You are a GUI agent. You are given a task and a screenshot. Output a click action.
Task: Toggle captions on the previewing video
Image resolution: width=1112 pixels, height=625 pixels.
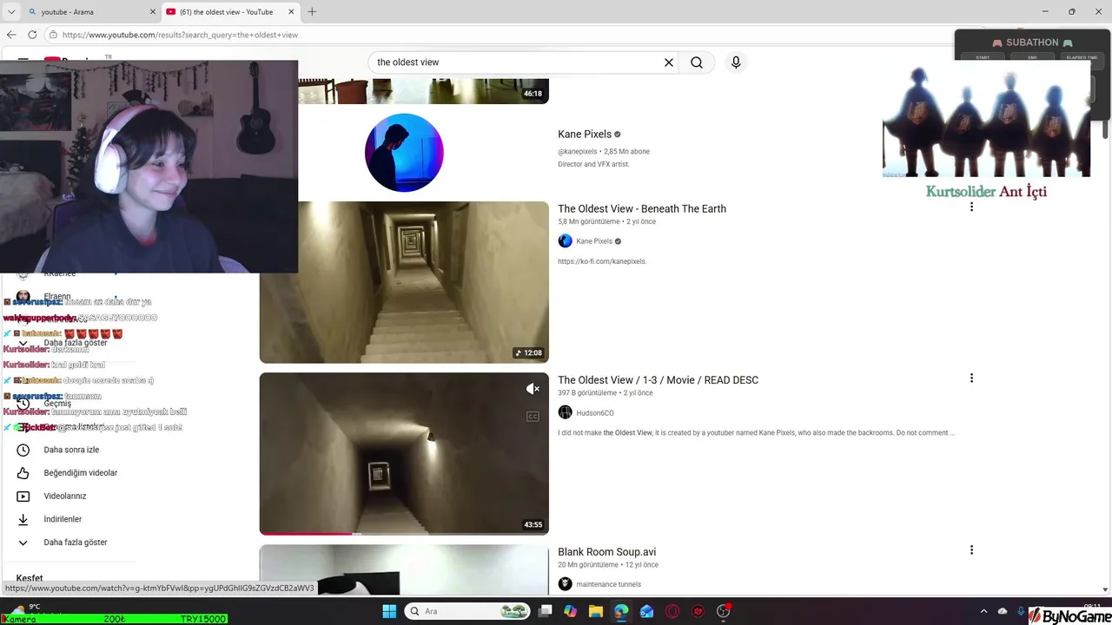(533, 417)
